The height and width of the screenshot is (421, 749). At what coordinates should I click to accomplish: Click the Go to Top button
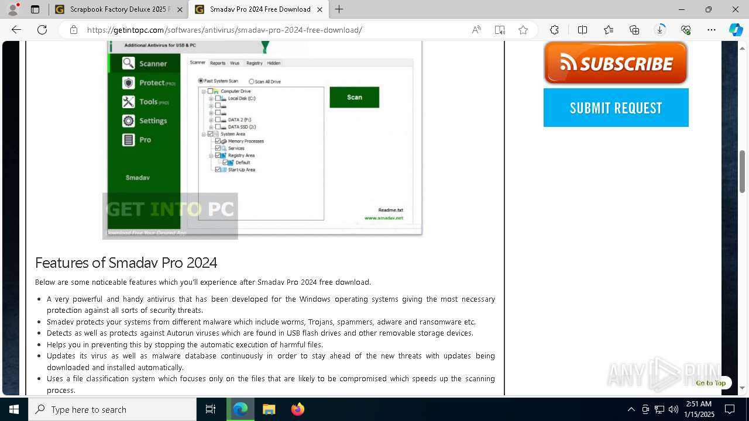point(710,383)
